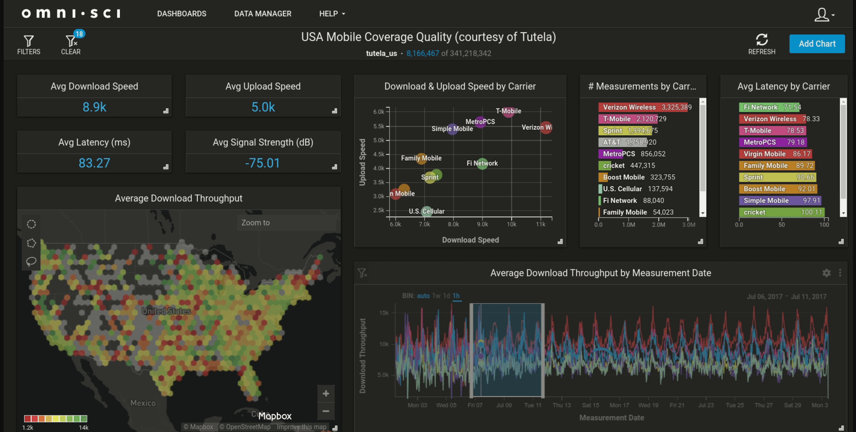Image resolution: width=856 pixels, height=432 pixels.
Task: Click the U.S. Cellular scatter bubble
Action: [427, 211]
